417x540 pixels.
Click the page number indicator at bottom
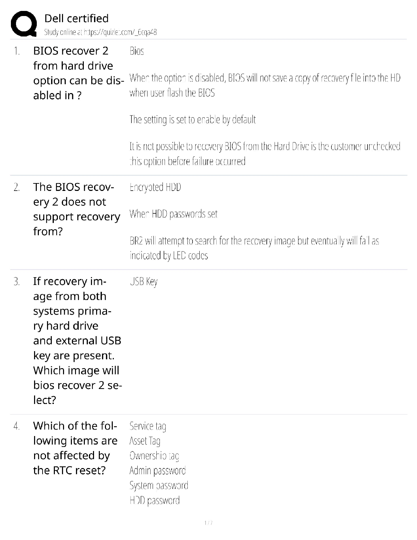(208, 523)
